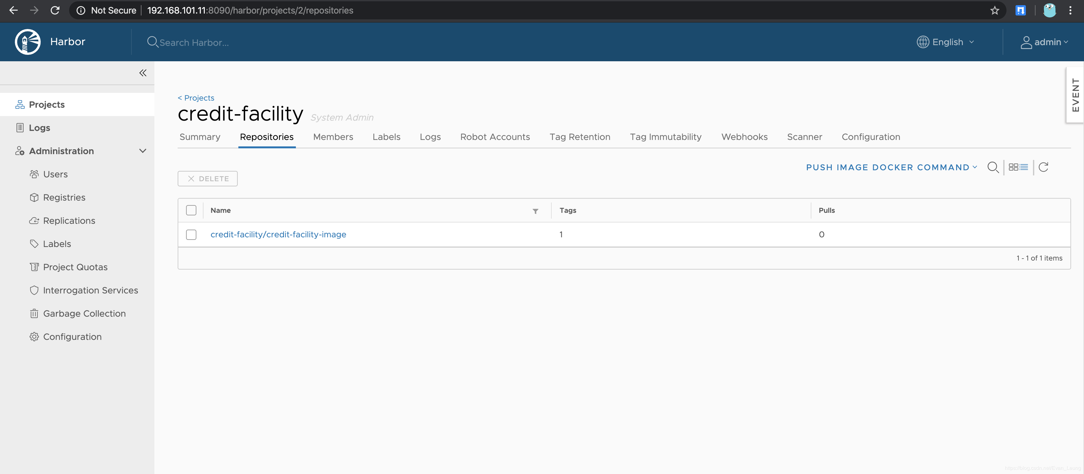Open Interrogation Services in sidebar
This screenshot has width=1084, height=474.
tap(90, 291)
